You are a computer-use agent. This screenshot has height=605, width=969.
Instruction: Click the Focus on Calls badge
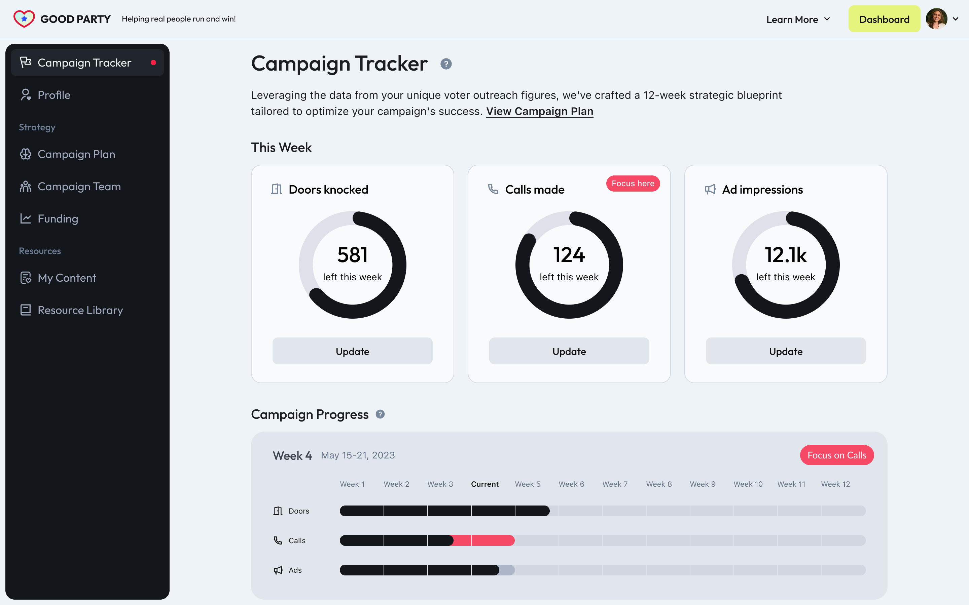click(x=836, y=455)
